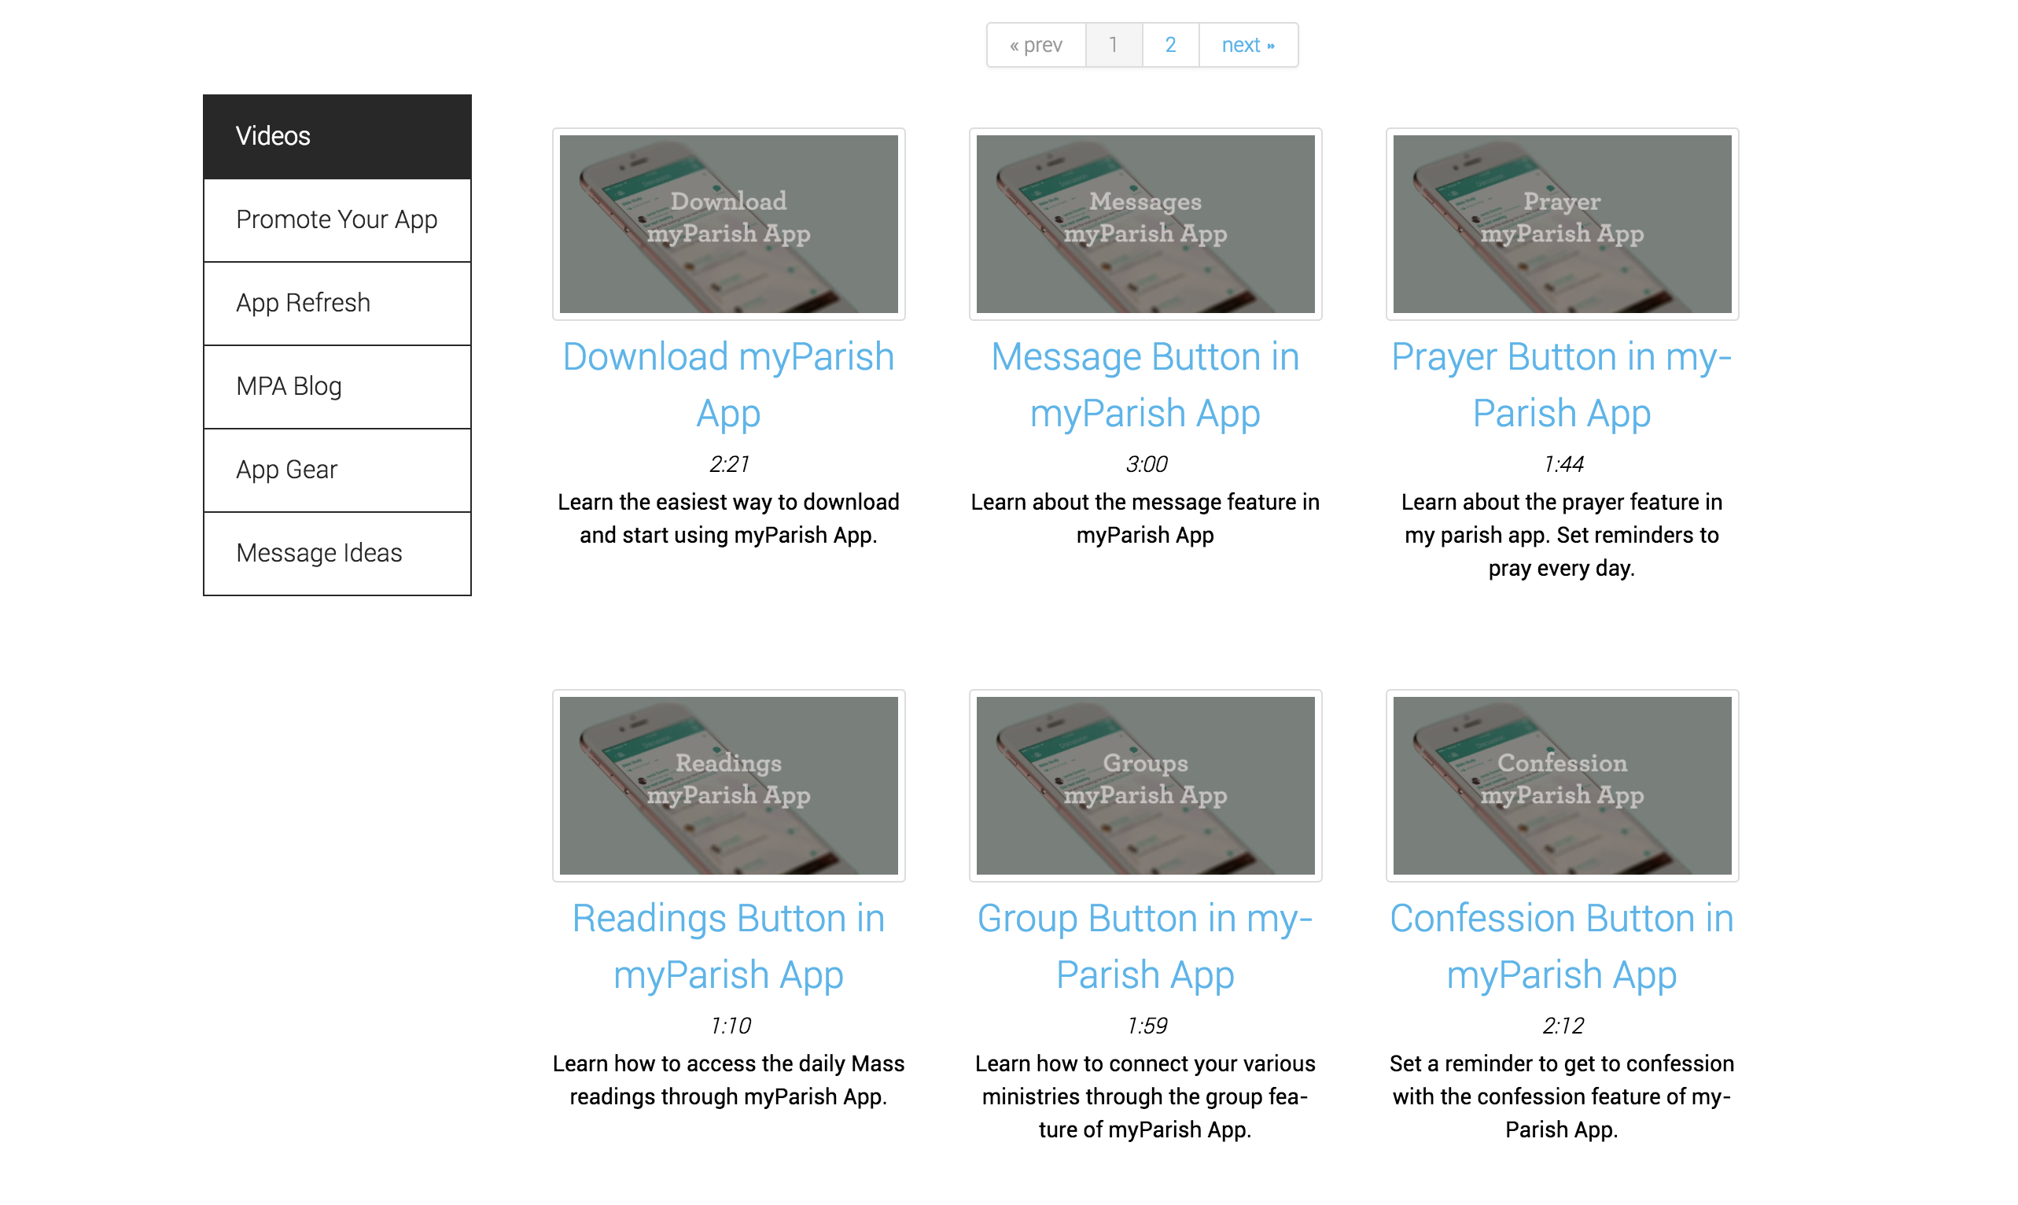Viewport: 2018px width, 1205px height.
Task: Click the 3:00 duration under Message video
Action: [x=1145, y=465]
